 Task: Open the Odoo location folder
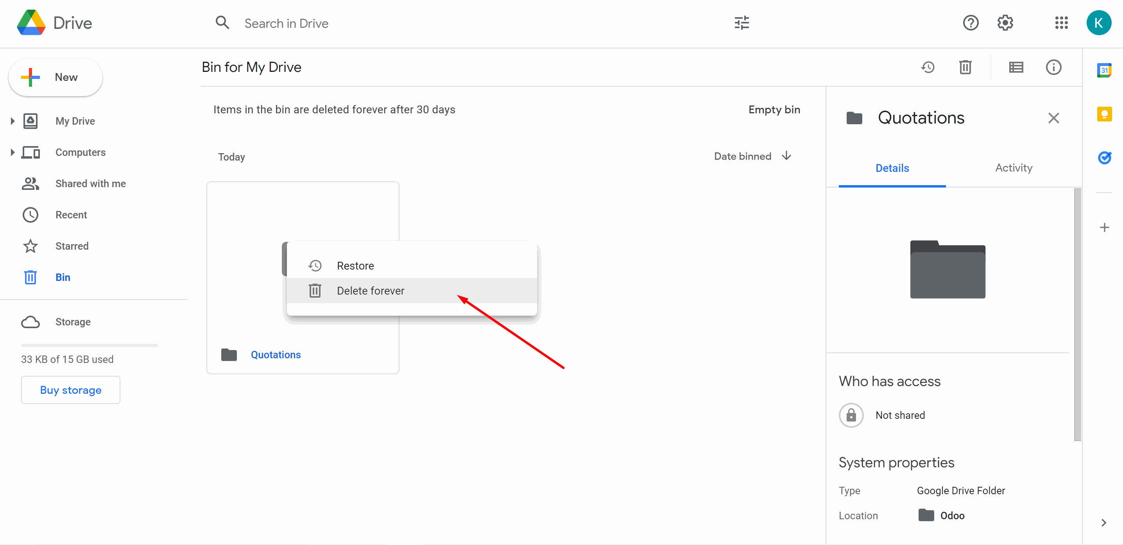coord(941,515)
